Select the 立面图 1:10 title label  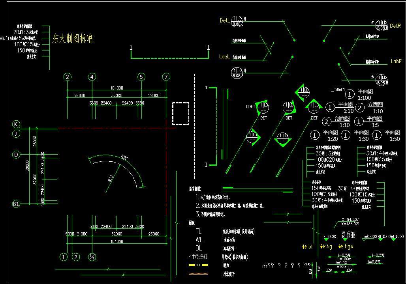point(374,108)
